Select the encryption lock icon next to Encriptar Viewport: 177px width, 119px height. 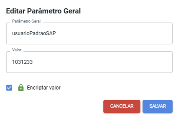point(21,88)
